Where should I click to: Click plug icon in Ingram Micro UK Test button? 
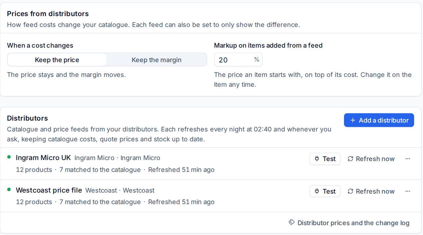point(317,159)
